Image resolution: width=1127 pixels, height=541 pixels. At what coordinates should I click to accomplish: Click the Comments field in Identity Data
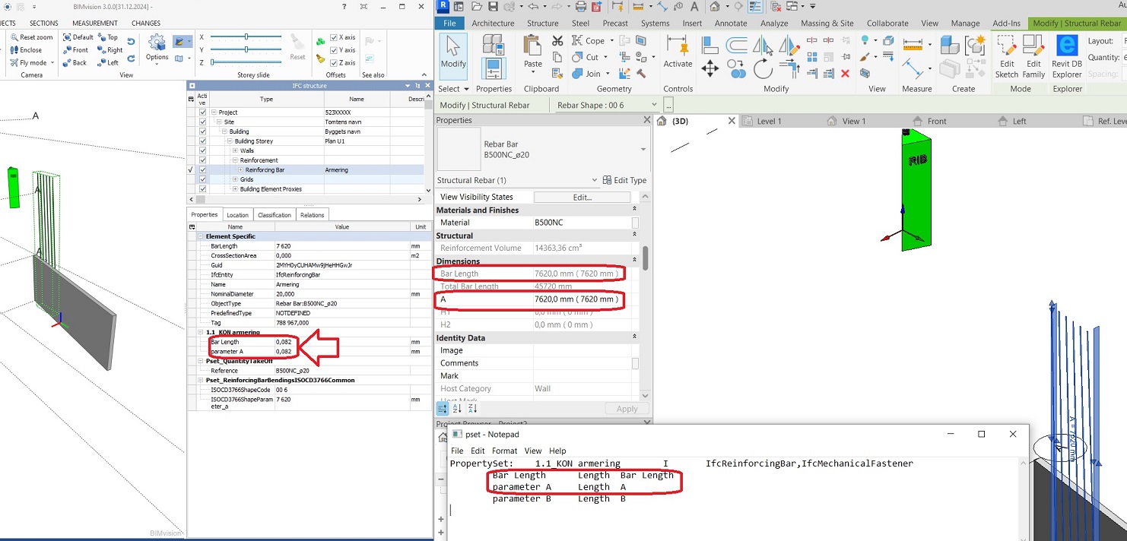coord(582,363)
